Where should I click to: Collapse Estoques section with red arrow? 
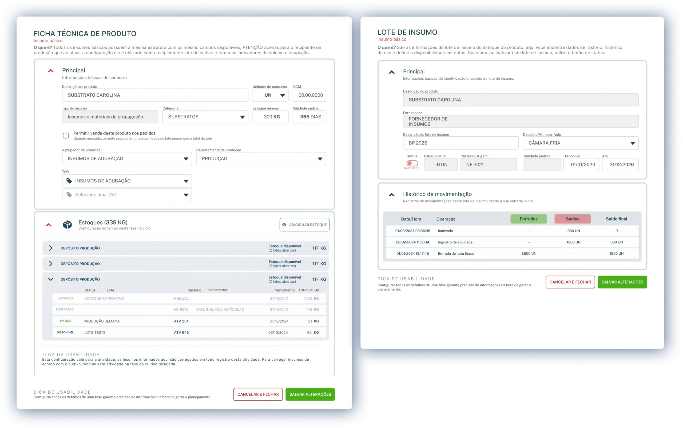click(49, 225)
